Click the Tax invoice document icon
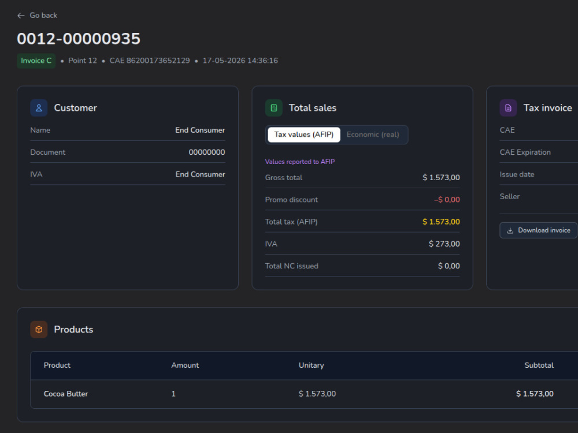Viewport: 578px width, 433px height. 508,108
